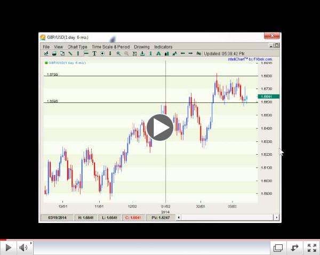Select the down arrow marker tool
This screenshot has width=320, height=255.
tap(110, 53)
